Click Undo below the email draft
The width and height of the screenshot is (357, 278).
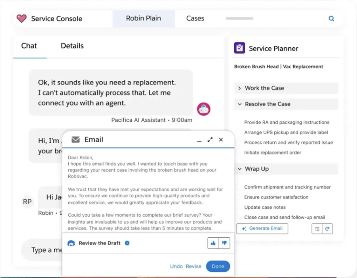click(x=176, y=266)
